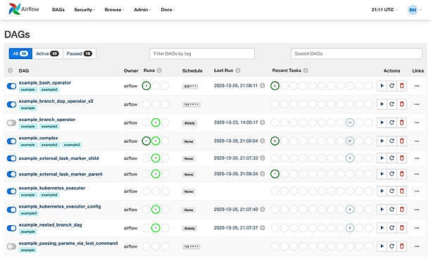Click the Recent Tasks info icon

306,70
